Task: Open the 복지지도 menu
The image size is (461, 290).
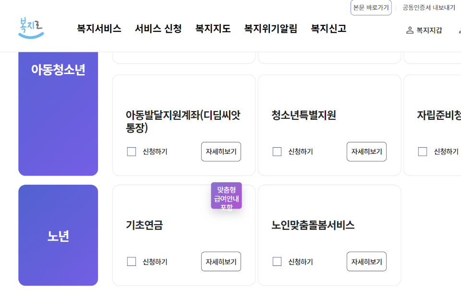Action: 212,29
